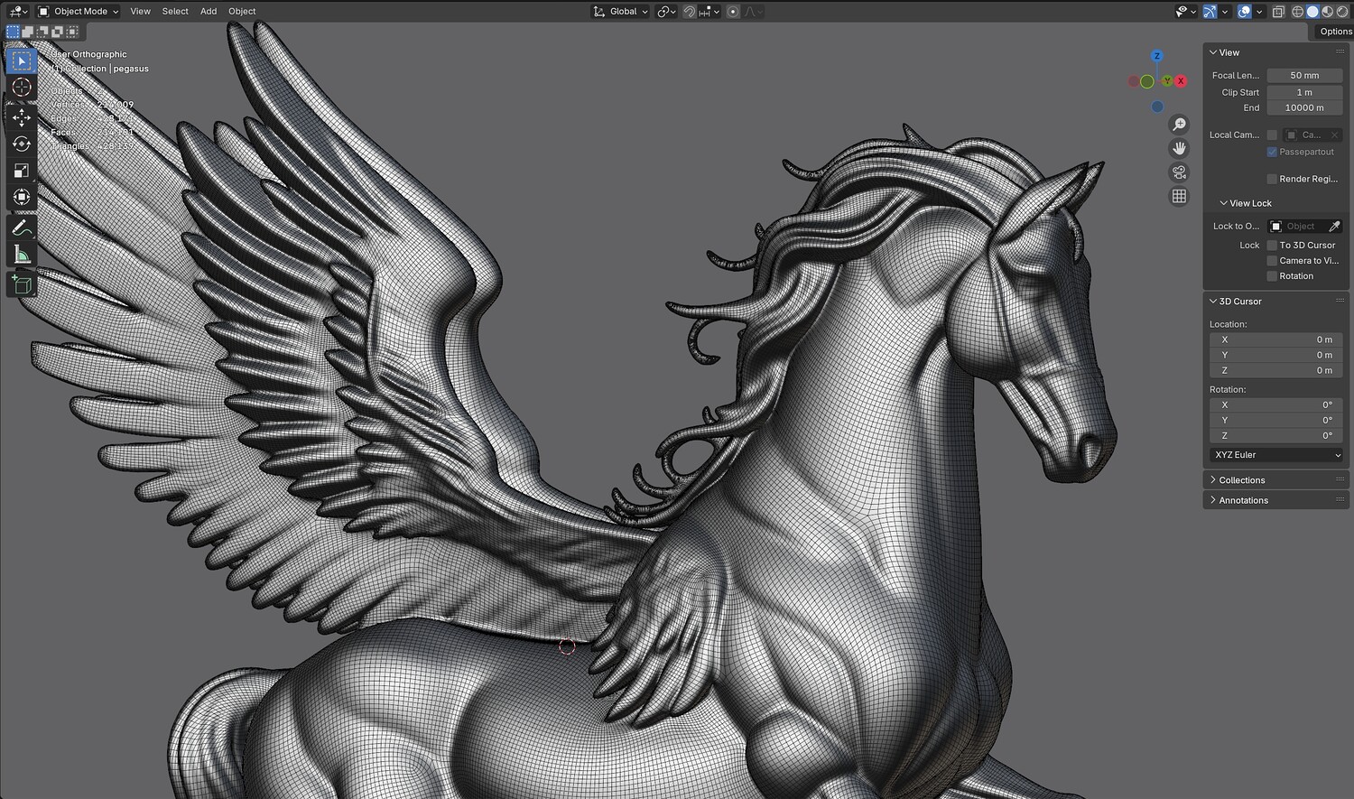Open the Add menu
Viewport: 1354px width, 799px height.
(209, 12)
